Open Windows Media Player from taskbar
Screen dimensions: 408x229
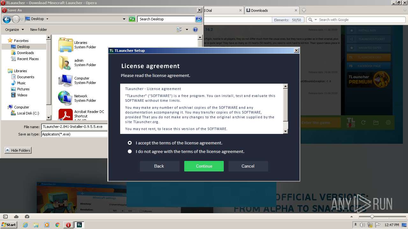pyautogui.click(x=47, y=225)
